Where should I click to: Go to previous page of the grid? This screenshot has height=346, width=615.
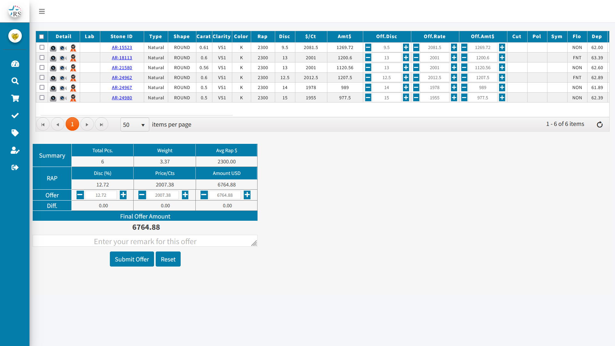pos(58,124)
